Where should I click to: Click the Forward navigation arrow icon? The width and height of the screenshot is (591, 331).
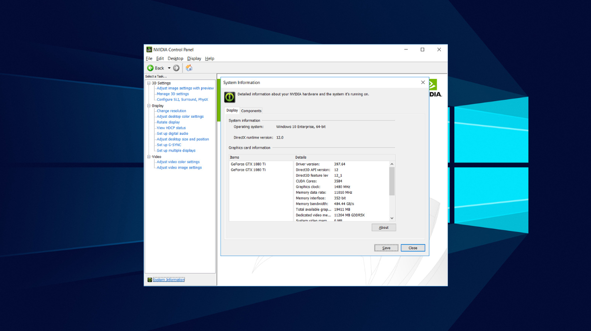(176, 68)
